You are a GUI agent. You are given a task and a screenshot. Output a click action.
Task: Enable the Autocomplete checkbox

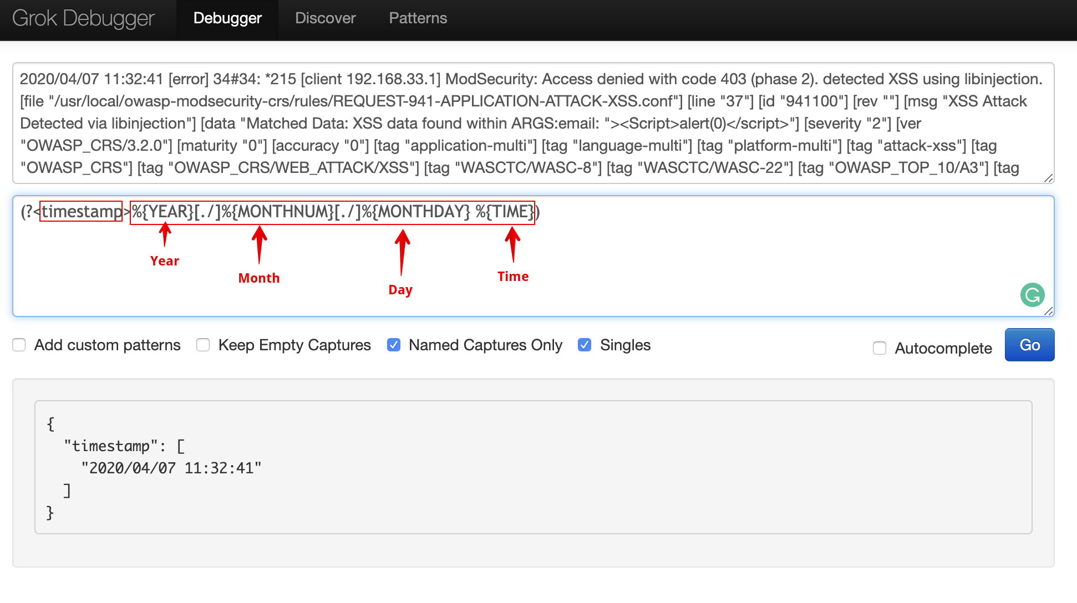[x=880, y=348]
